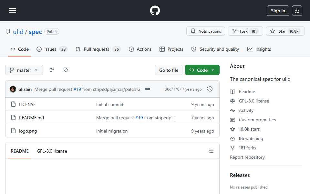
Task: Click the Sign in button
Action: [x=278, y=11]
